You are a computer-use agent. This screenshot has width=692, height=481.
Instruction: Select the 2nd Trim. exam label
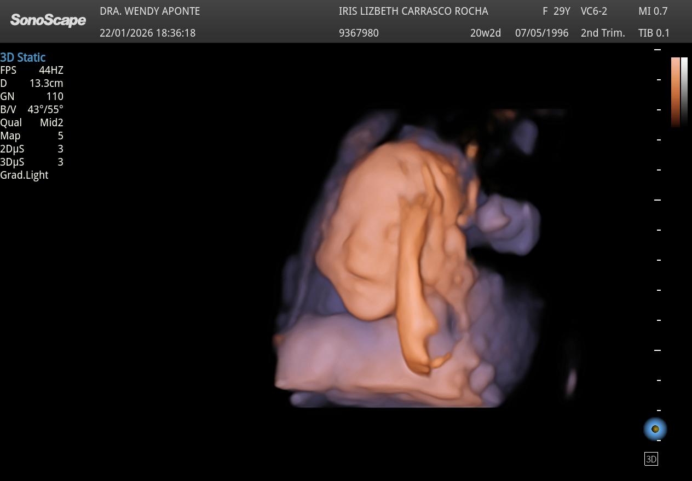click(602, 33)
